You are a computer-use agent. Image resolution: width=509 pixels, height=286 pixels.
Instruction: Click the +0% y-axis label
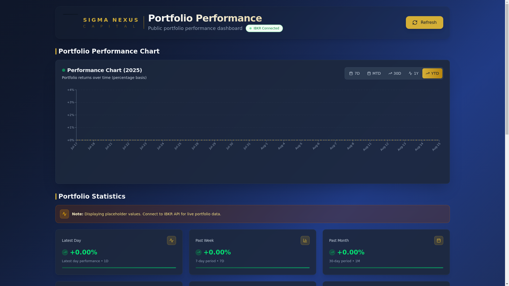point(71,140)
